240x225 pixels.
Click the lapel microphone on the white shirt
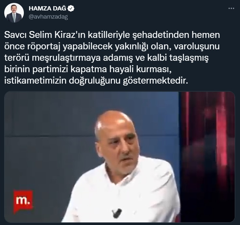117,213
